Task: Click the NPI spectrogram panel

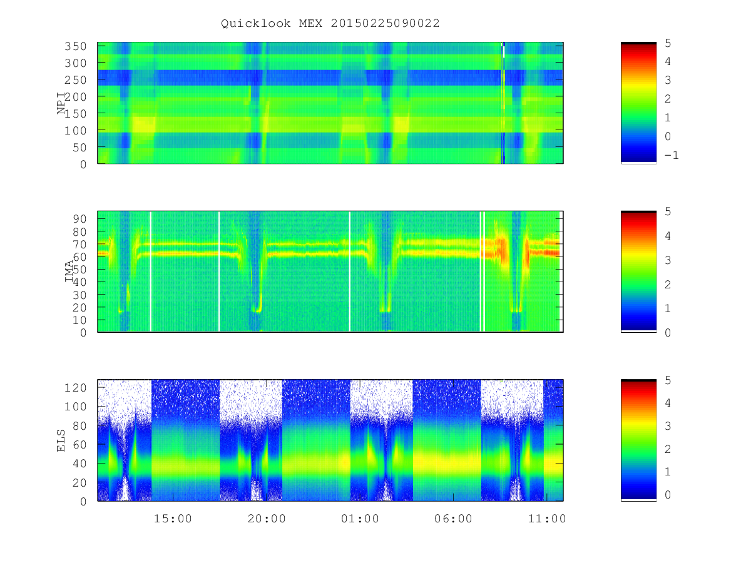Action: [330, 103]
